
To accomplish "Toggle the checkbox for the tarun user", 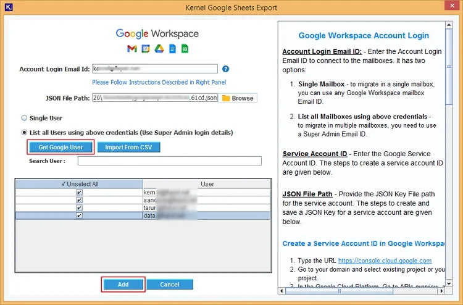I will [x=79, y=208].
